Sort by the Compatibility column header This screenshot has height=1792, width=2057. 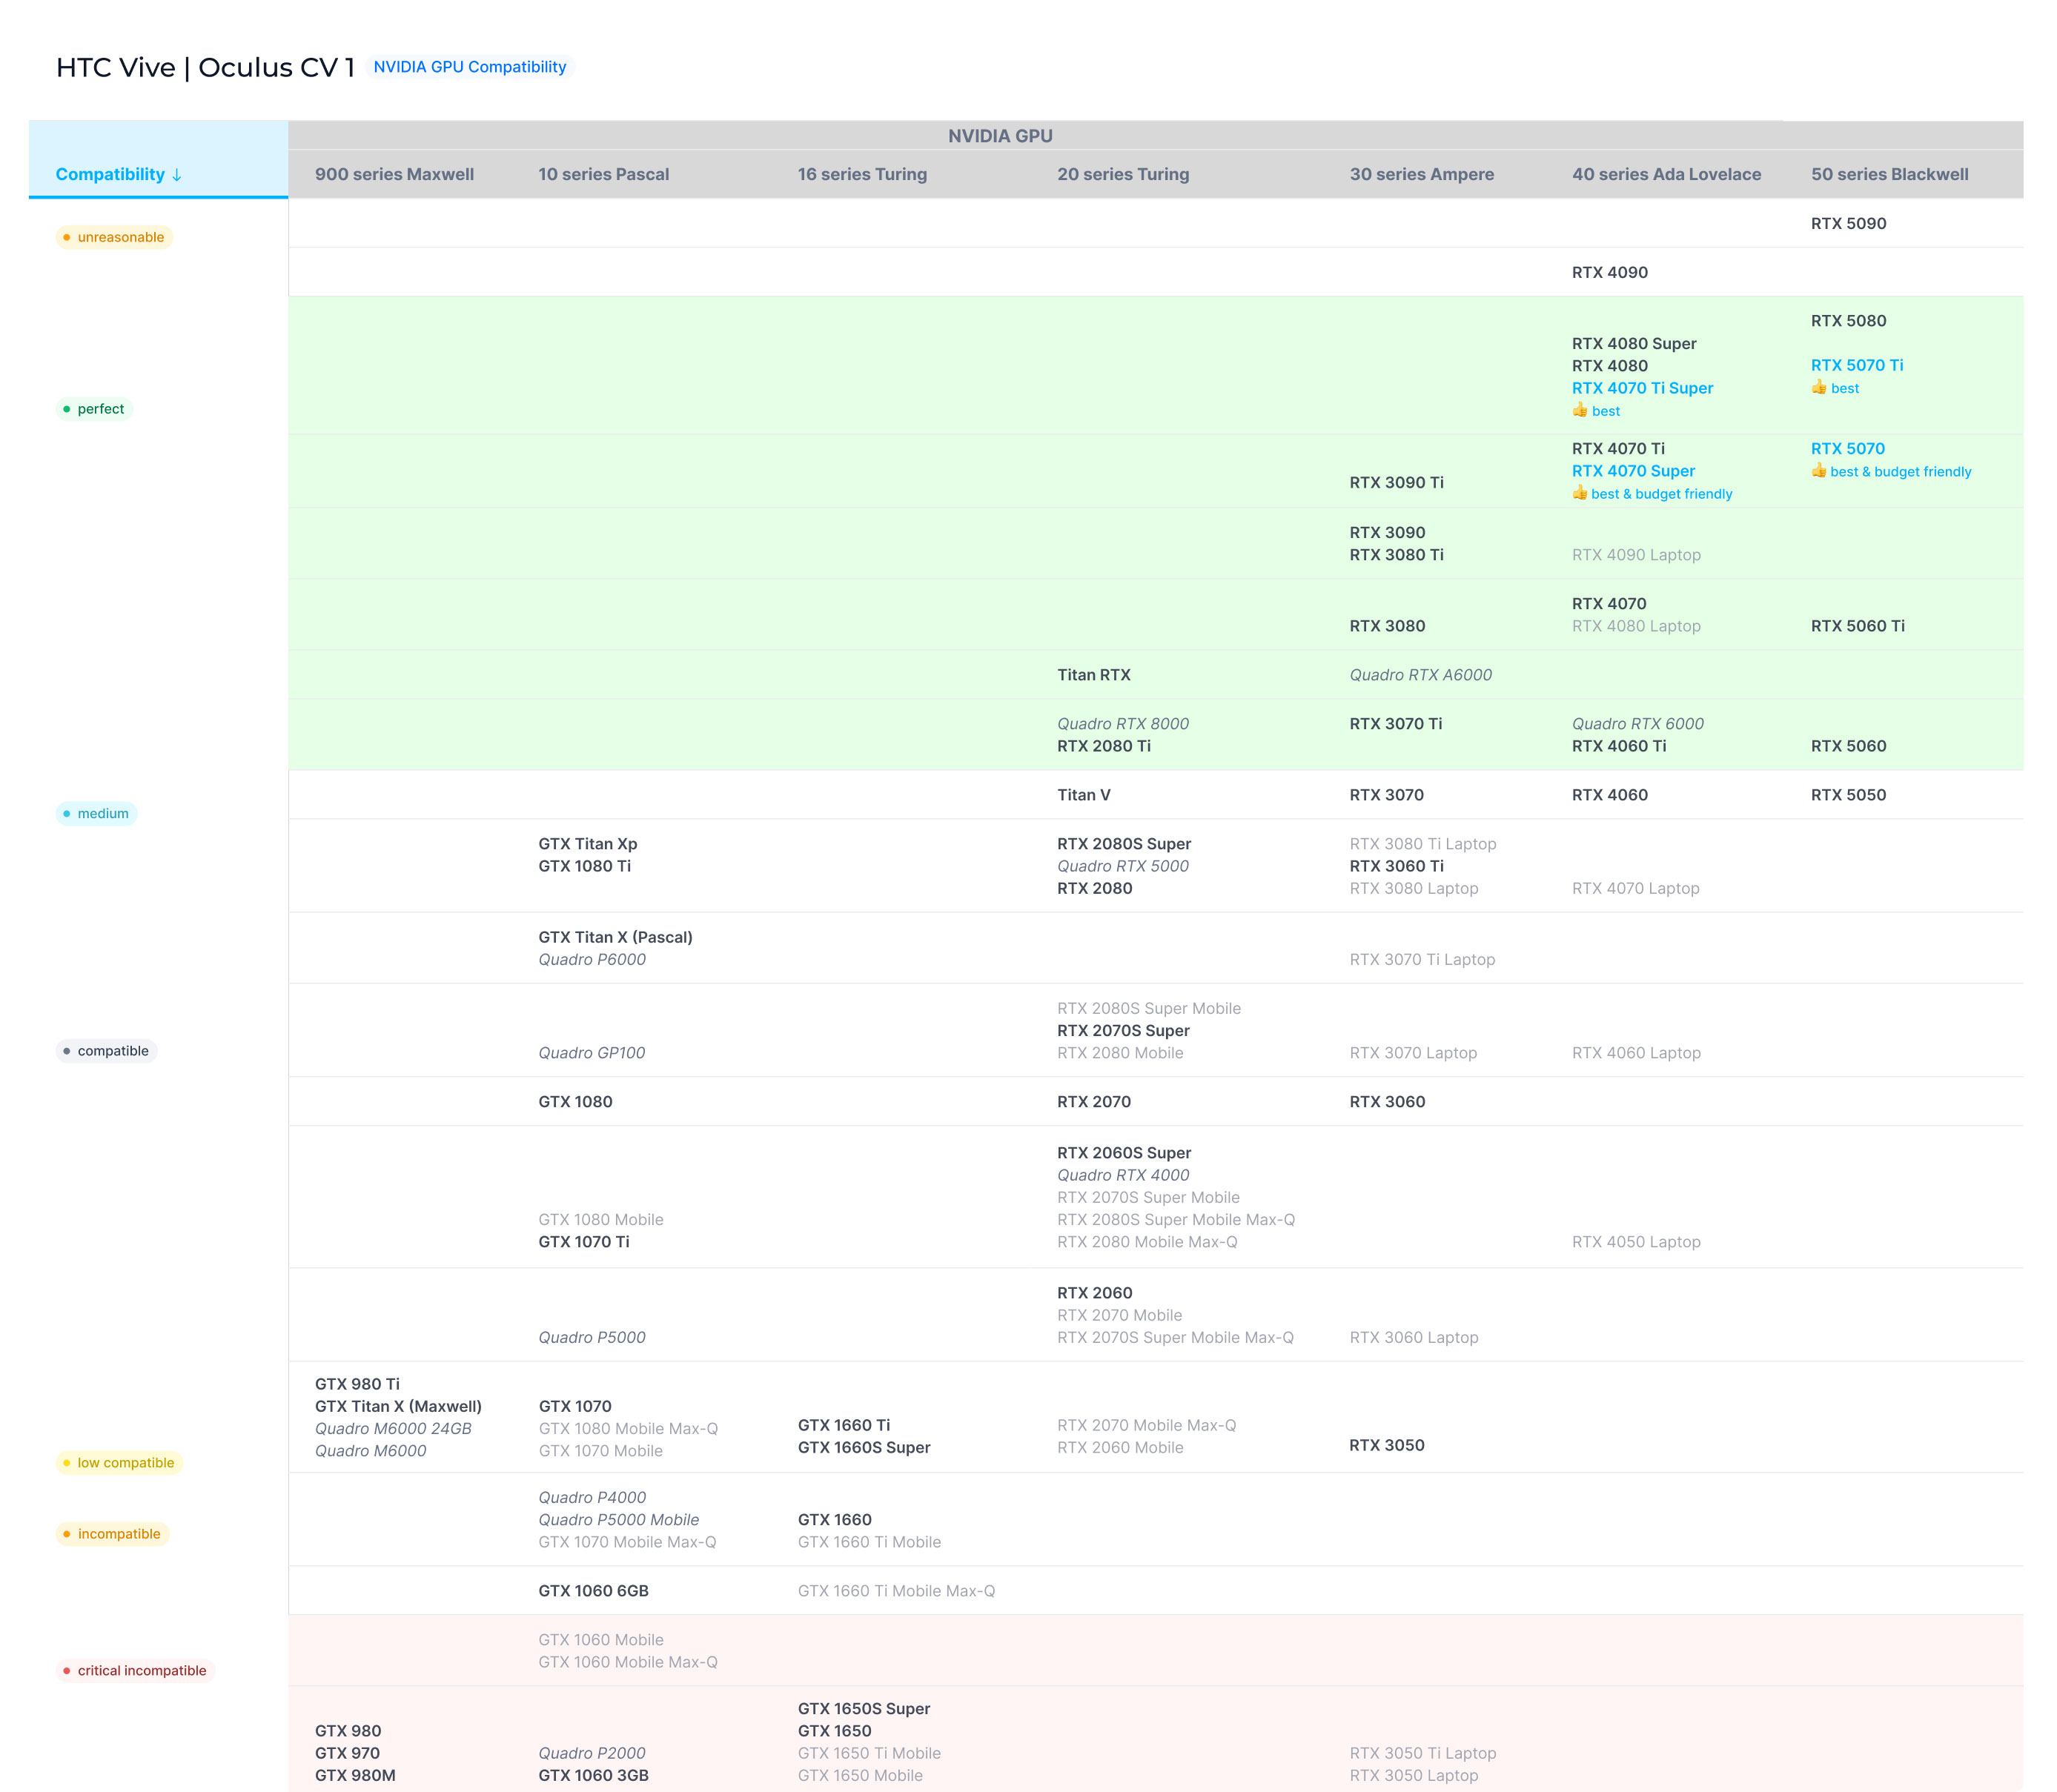click(118, 174)
